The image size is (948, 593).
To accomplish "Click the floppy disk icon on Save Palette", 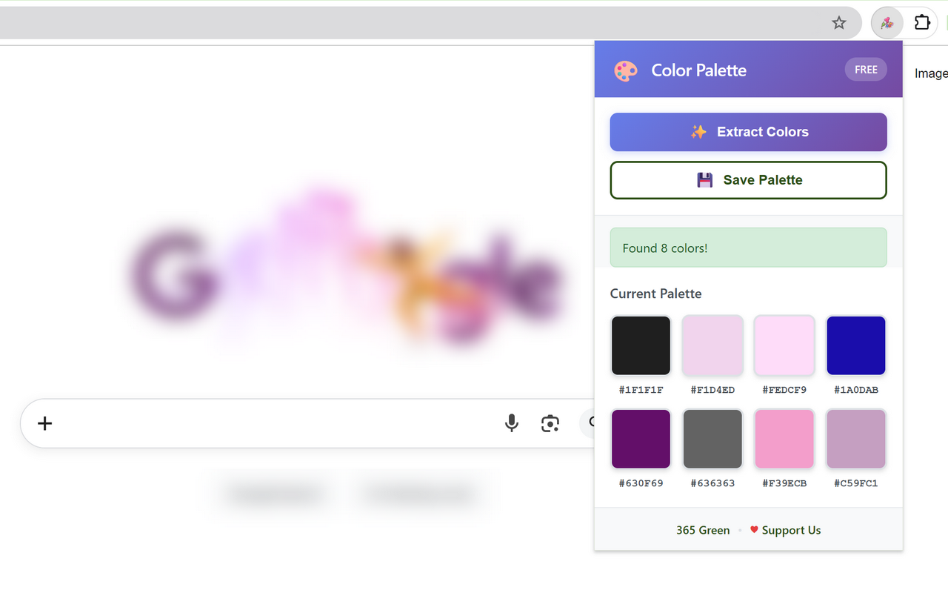I will [704, 179].
